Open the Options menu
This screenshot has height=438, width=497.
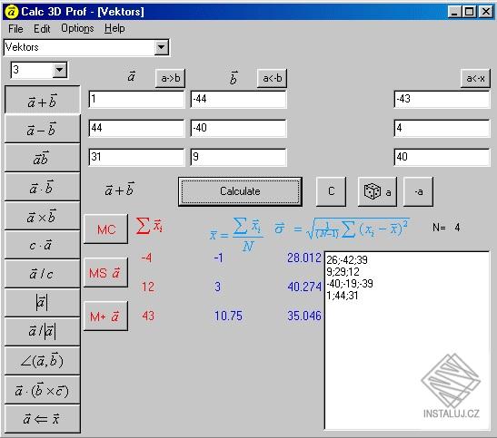click(x=77, y=28)
